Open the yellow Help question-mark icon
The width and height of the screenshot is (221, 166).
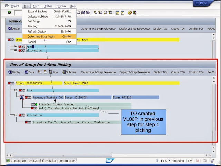(x=130, y=12)
